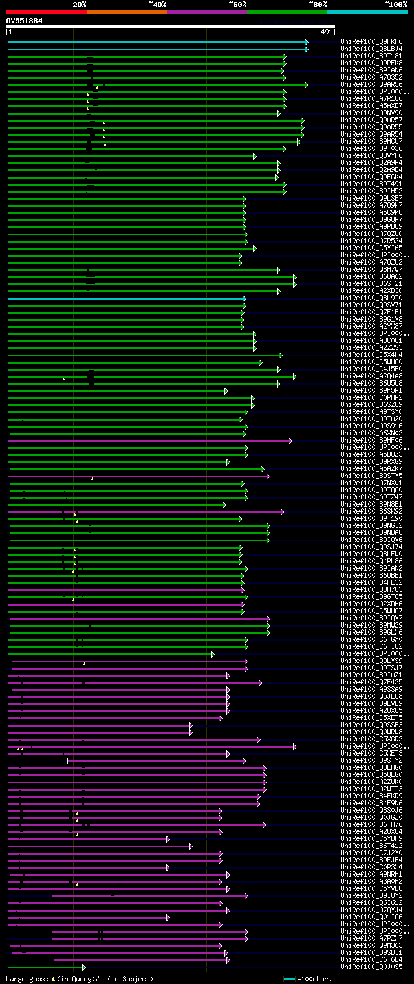Open entry UniRef100_B4FKR9
This screenshot has width=414, height=984.
pos(371,796)
